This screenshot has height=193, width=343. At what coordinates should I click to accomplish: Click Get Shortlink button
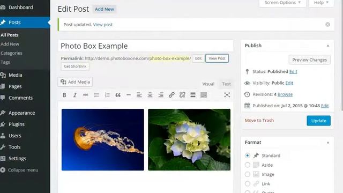click(x=75, y=66)
